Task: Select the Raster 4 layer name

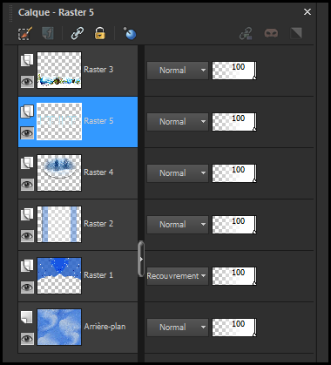Action: [x=98, y=172]
